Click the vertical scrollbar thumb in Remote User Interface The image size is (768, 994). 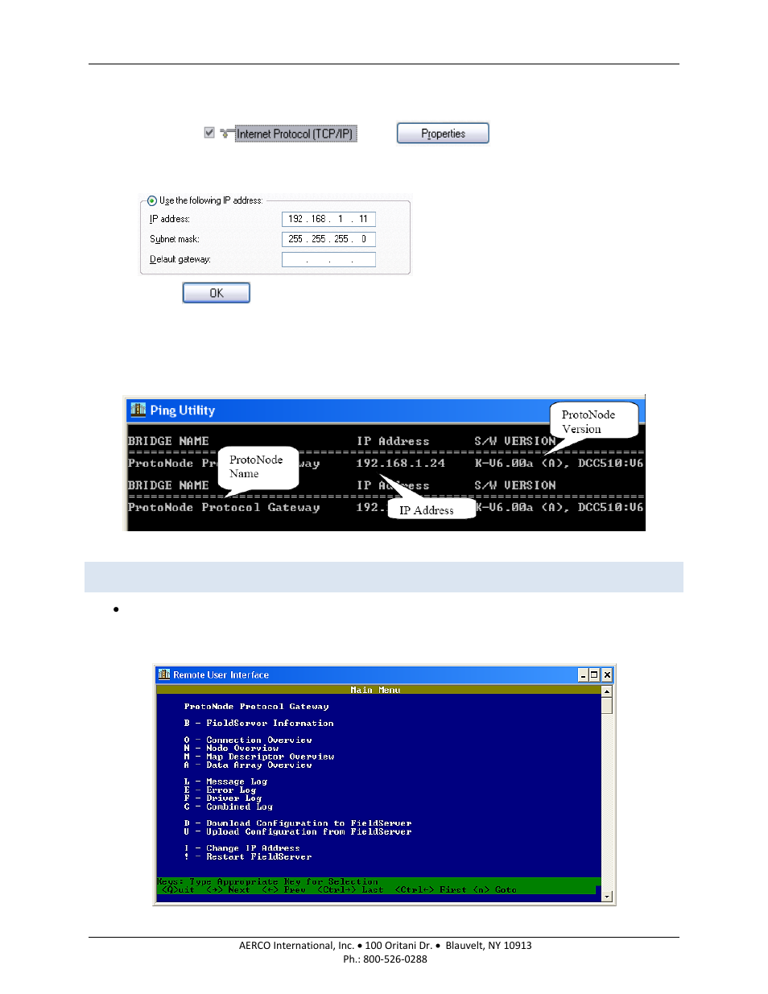click(607, 705)
